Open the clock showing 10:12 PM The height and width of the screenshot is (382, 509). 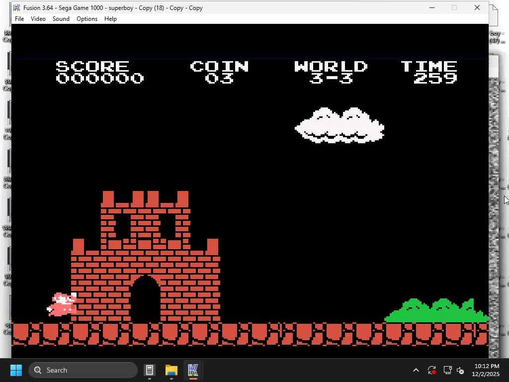(x=486, y=370)
